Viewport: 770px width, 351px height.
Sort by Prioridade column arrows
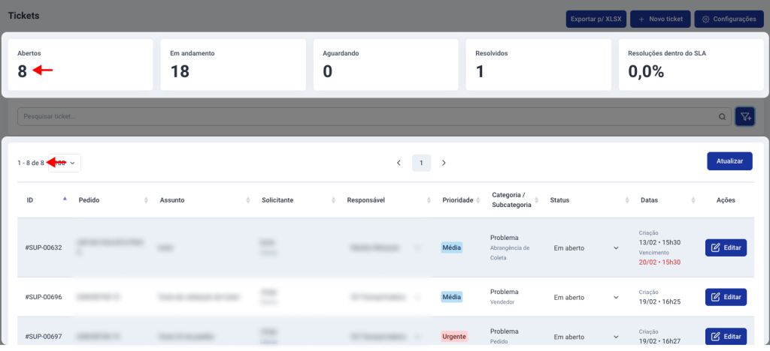(x=478, y=200)
